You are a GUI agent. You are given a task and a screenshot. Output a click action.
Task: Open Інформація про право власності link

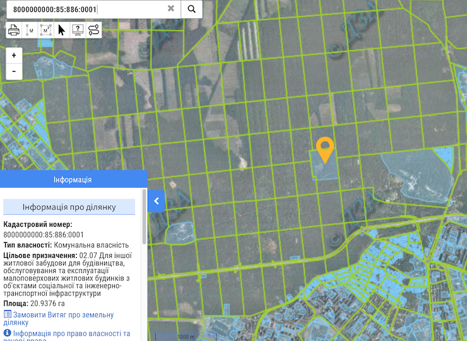[x=71, y=333]
